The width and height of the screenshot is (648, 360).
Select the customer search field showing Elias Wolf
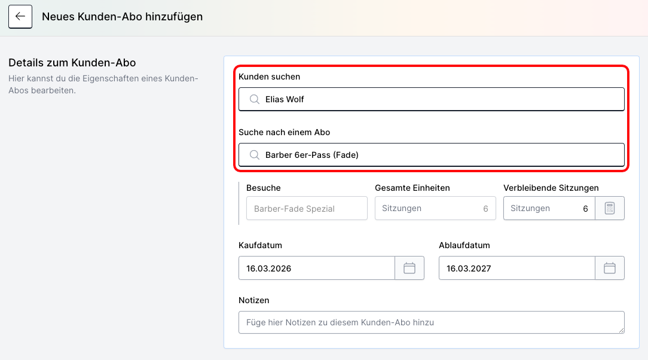tap(432, 99)
